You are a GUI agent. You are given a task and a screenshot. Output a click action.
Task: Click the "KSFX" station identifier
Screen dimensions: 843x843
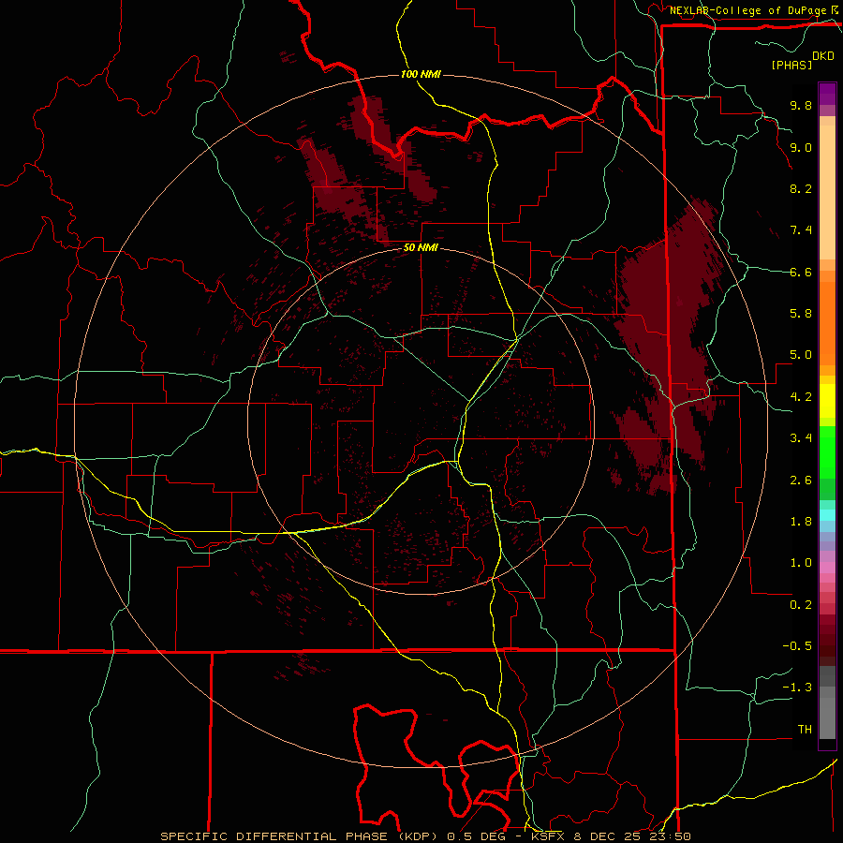548,836
